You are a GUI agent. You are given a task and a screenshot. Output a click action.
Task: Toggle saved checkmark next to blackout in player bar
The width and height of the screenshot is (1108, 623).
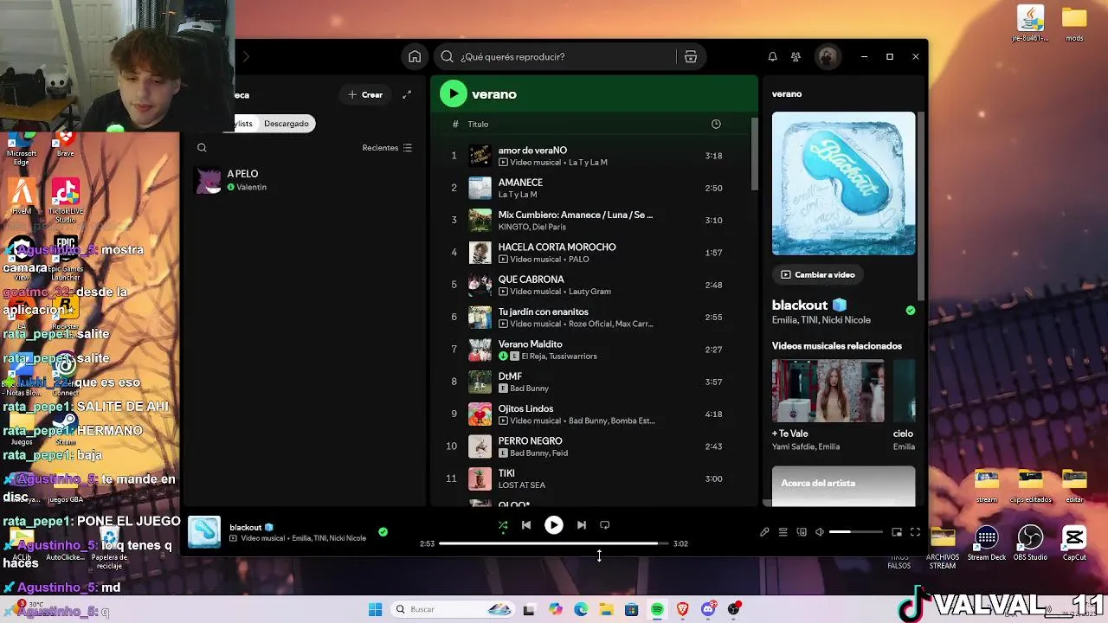pyautogui.click(x=383, y=532)
